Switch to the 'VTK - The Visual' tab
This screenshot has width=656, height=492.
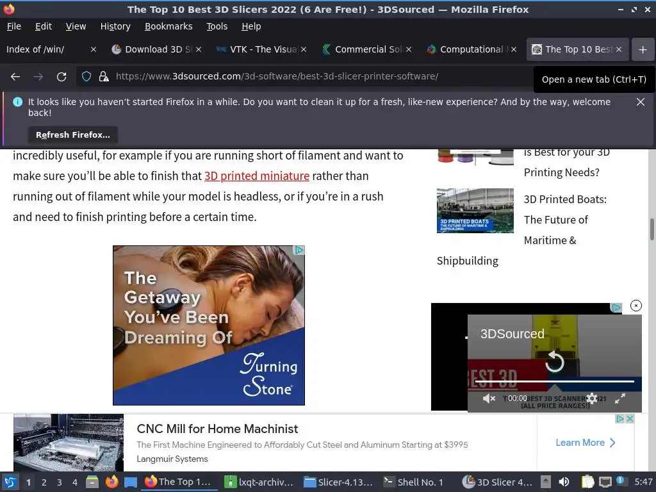tap(258, 49)
